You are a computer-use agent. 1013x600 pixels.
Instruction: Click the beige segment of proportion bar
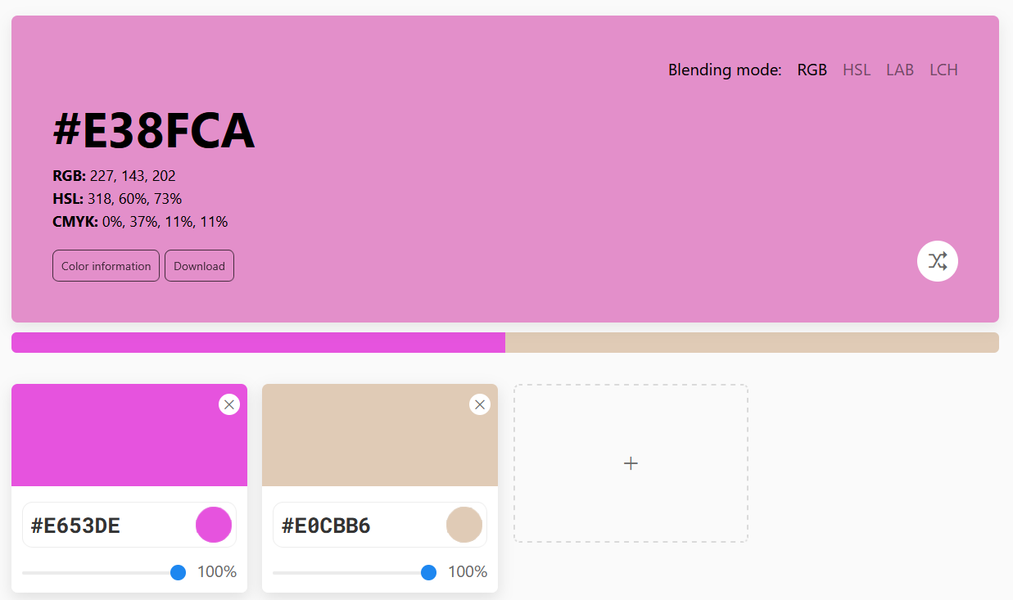[x=752, y=342]
